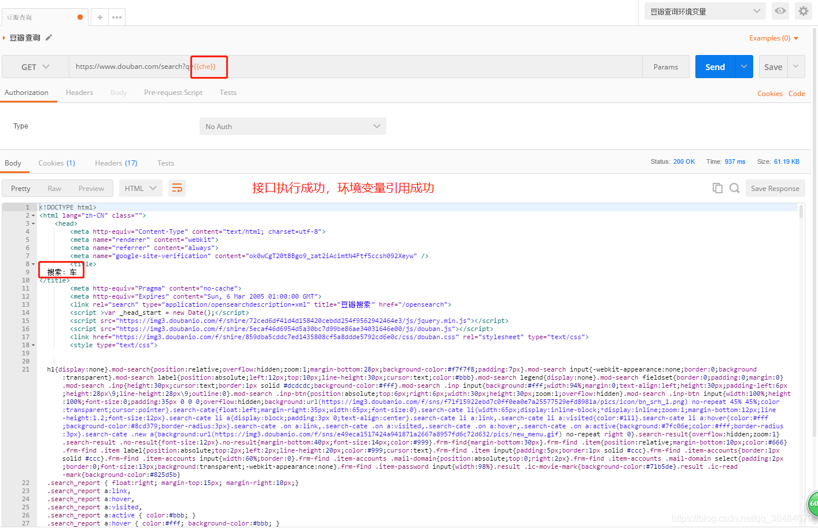Click Size 61.19 KB value

787,161
